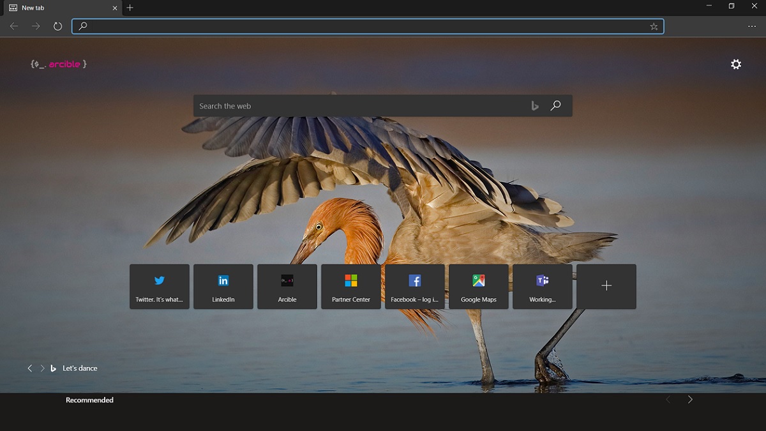Click the Let's dance image link

[80, 368]
